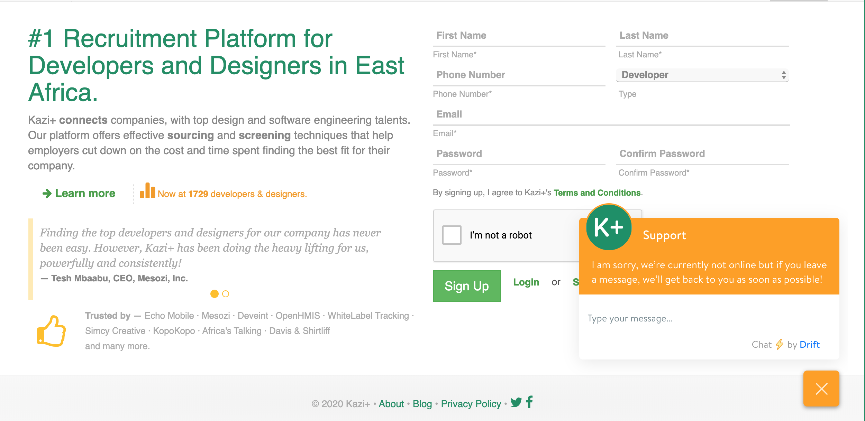Open Terms and Conditions link
The width and height of the screenshot is (865, 421).
point(597,193)
